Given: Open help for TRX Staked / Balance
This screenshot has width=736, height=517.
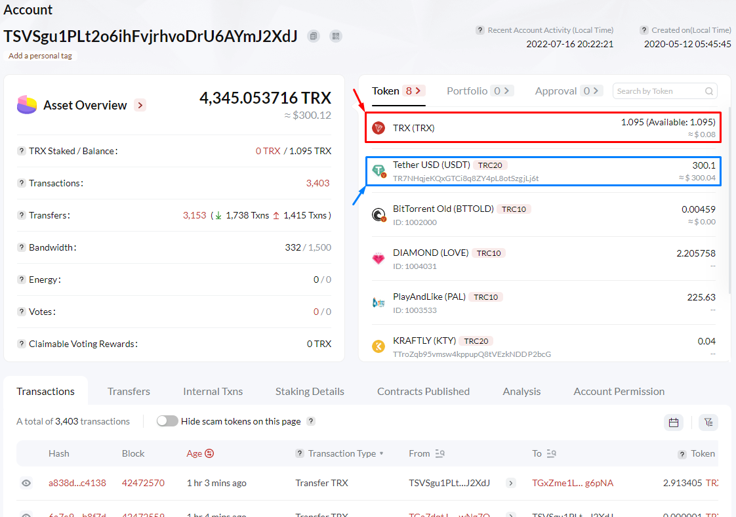Looking at the screenshot, I should click(22, 151).
